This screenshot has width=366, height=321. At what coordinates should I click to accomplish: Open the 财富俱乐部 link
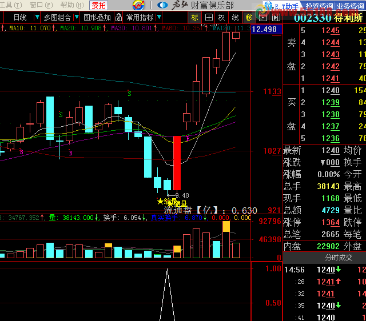pos(212,5)
